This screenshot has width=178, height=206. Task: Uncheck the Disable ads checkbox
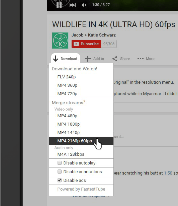60,180
